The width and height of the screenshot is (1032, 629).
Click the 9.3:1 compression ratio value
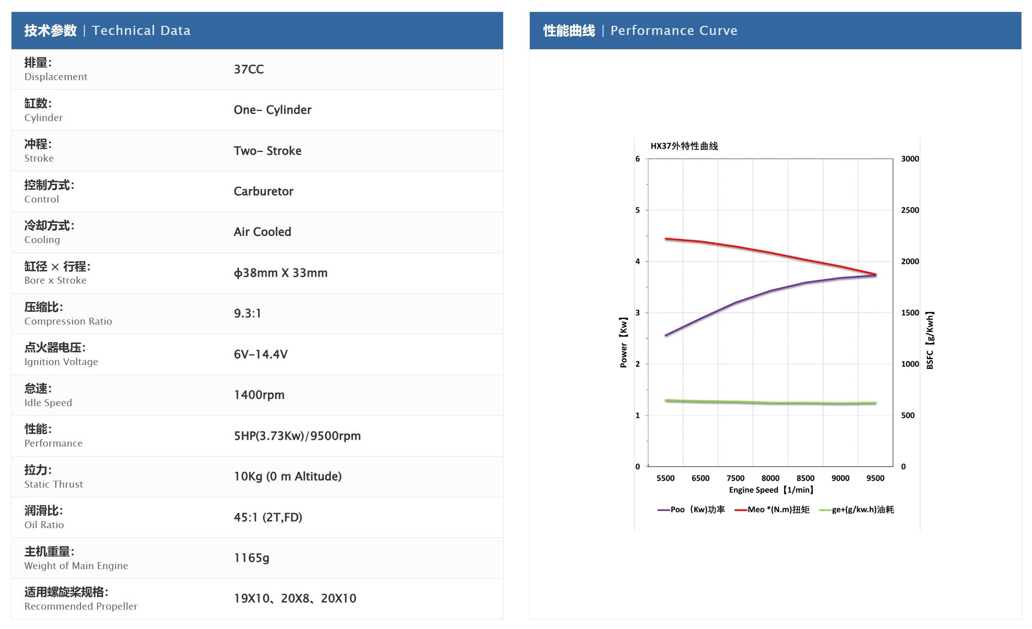tap(247, 314)
